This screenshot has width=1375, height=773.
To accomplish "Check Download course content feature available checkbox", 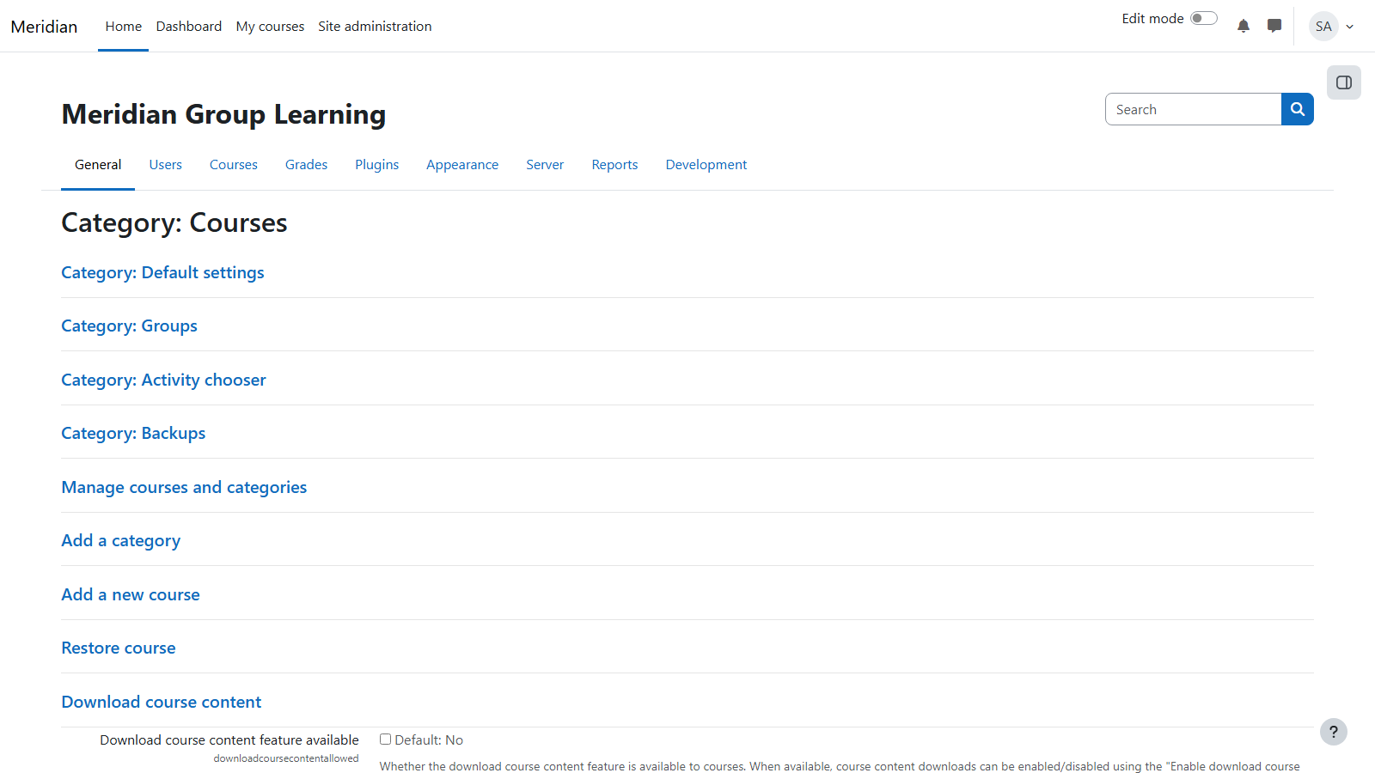I will coord(386,739).
